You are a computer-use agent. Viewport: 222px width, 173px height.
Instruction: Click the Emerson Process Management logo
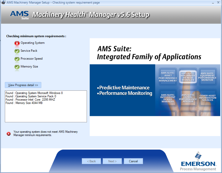click(198, 161)
